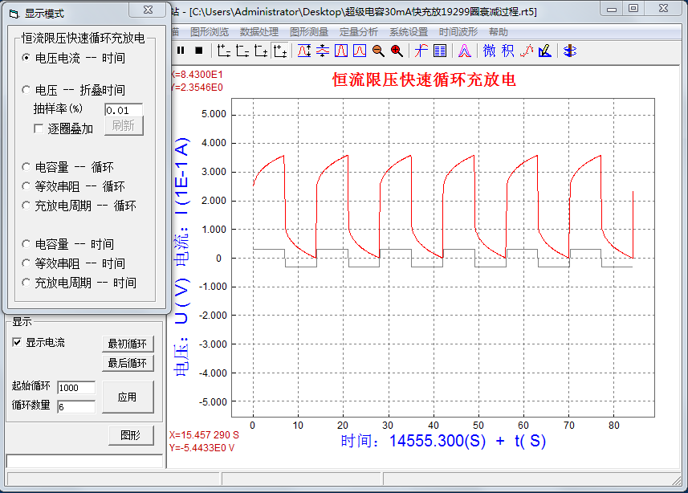Open the 数据处理 menu
688x493 pixels.
tap(259, 32)
